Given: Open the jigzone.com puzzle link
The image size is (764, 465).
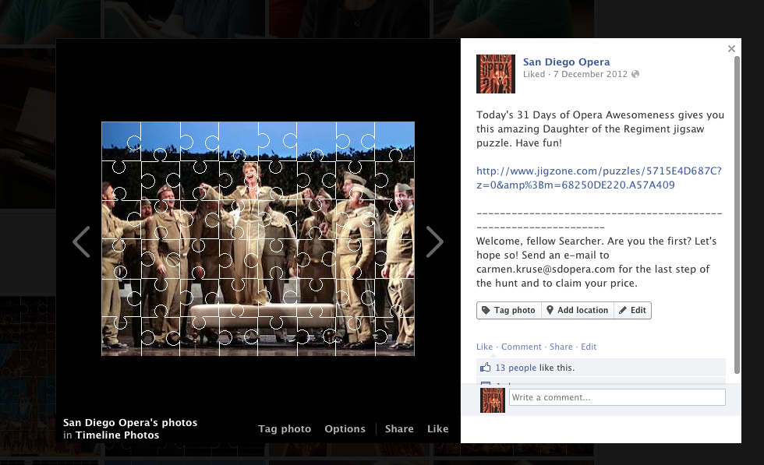Looking at the screenshot, I should [x=599, y=178].
